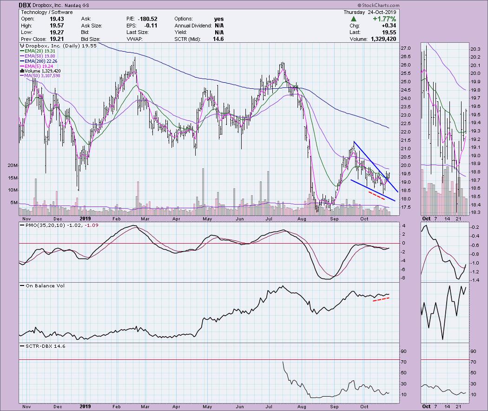Click the EMA(5) 19.24 legend entry
488x411 pixels.
pos(37,66)
